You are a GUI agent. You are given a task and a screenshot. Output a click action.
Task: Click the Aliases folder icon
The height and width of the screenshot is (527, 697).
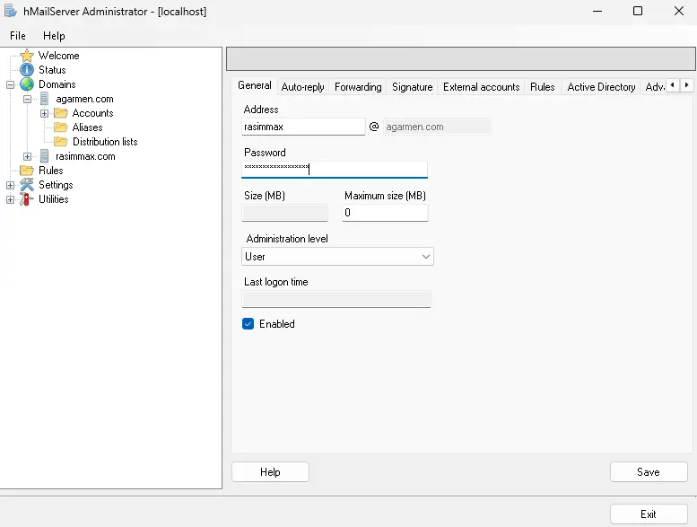coord(60,127)
